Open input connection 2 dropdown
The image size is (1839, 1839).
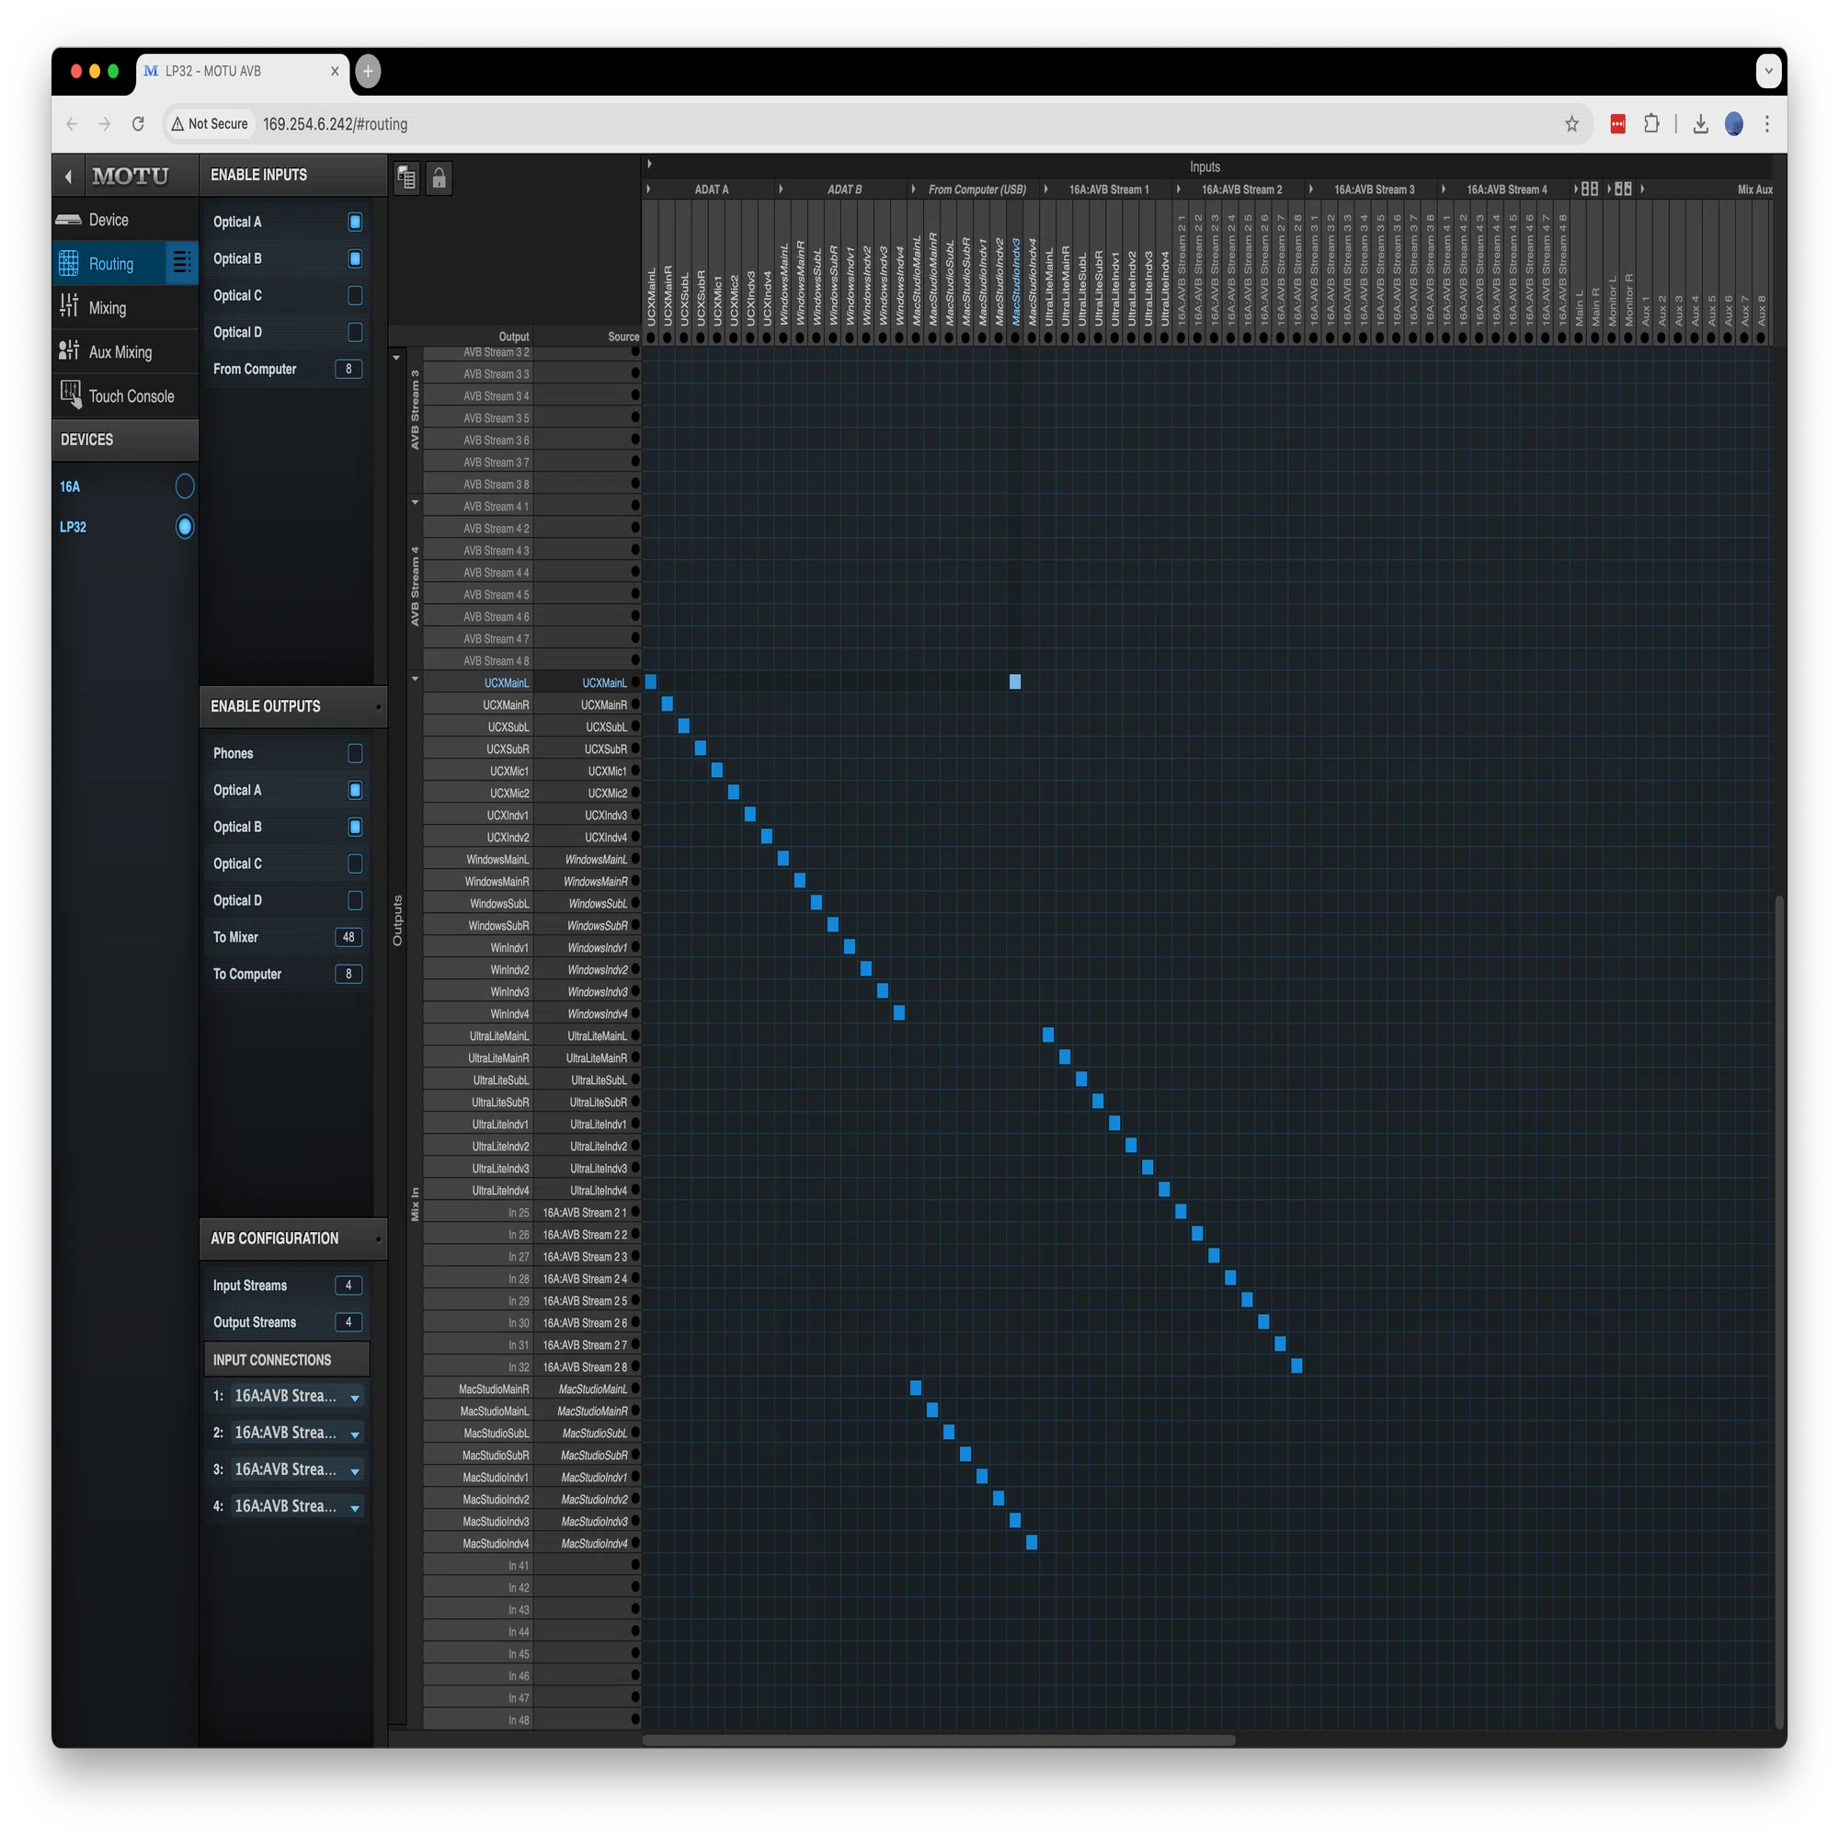tap(298, 1433)
